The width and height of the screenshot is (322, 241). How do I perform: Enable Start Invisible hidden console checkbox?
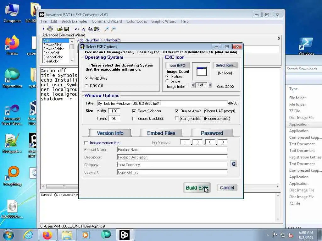pos(177,118)
